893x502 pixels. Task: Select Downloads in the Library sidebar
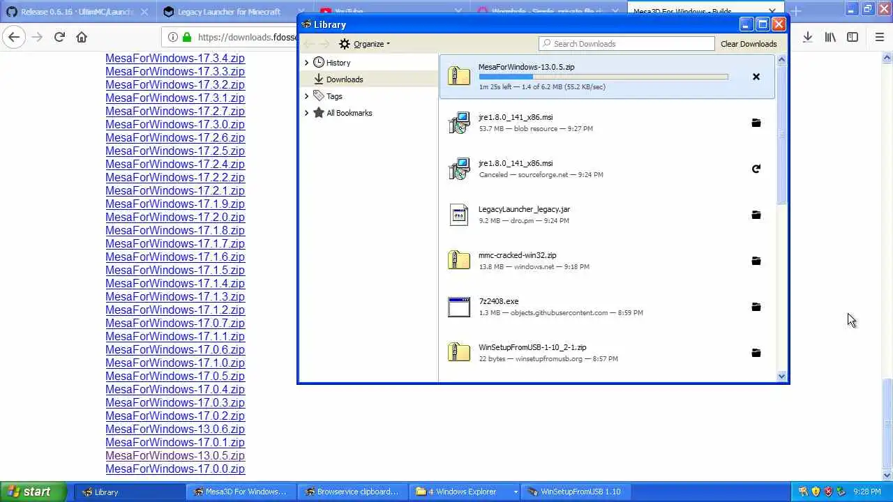(345, 79)
